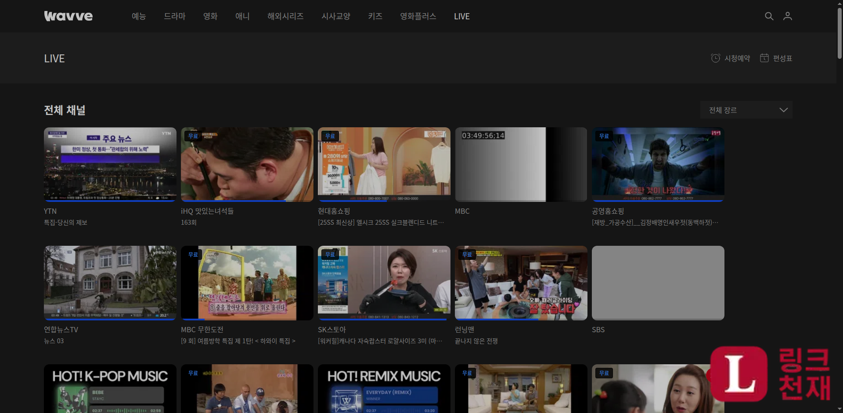Open the 예능 menu
This screenshot has width=843, height=413.
click(139, 16)
